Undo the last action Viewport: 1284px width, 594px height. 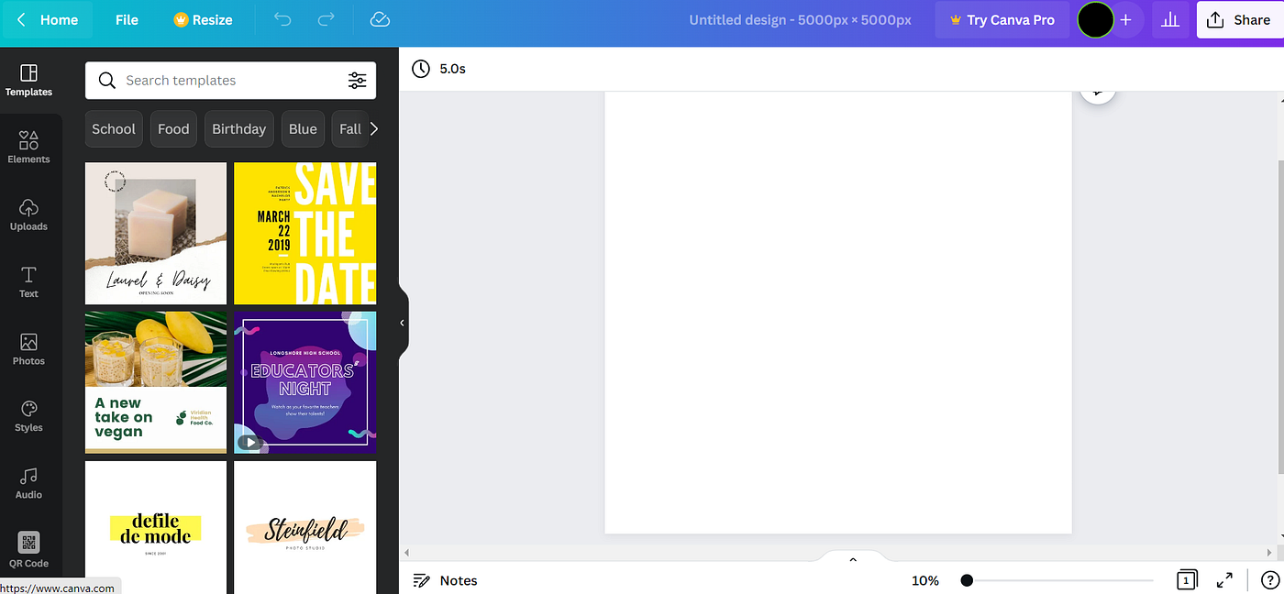click(x=282, y=19)
